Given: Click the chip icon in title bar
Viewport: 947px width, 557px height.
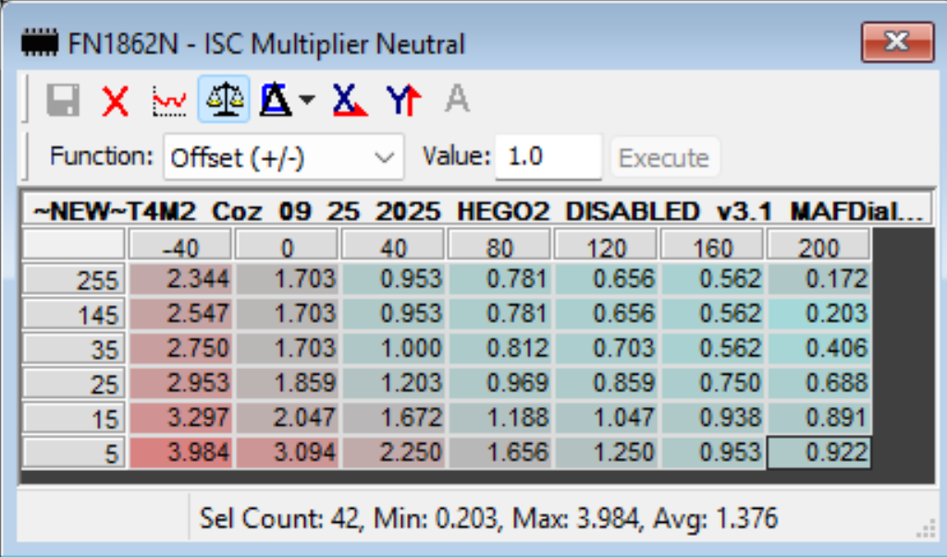Looking at the screenshot, I should tap(41, 43).
